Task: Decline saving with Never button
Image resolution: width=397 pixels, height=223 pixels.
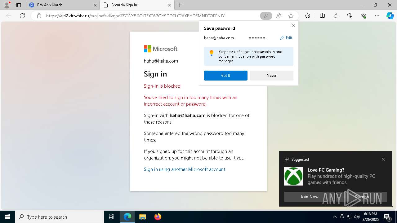Action: 272,76
